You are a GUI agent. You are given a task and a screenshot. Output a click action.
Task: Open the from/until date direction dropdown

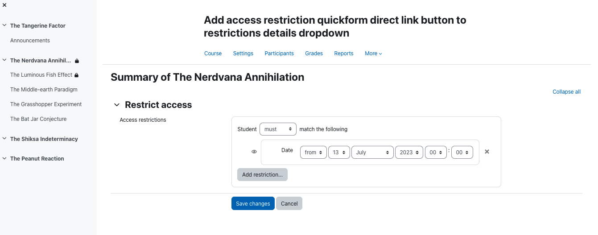pos(313,153)
